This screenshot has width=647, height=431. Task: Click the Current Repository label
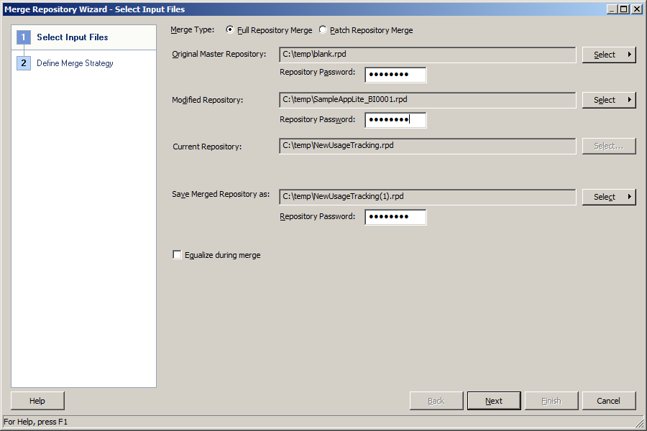pos(207,147)
